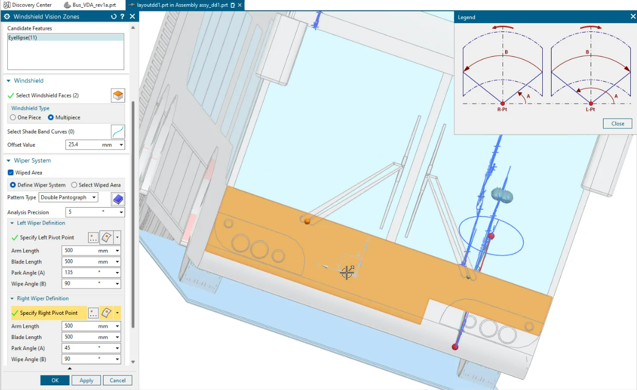Click the reset icon in dialog title bar
637x390 pixels.
(113, 16)
